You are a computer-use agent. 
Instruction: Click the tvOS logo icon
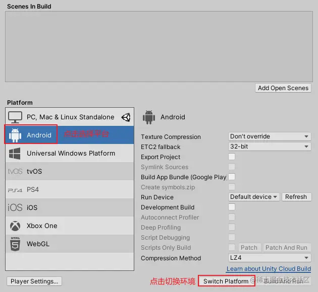tap(15, 172)
